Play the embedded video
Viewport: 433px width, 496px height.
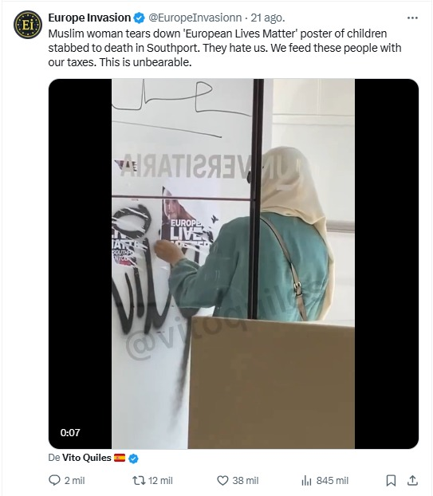click(x=234, y=263)
